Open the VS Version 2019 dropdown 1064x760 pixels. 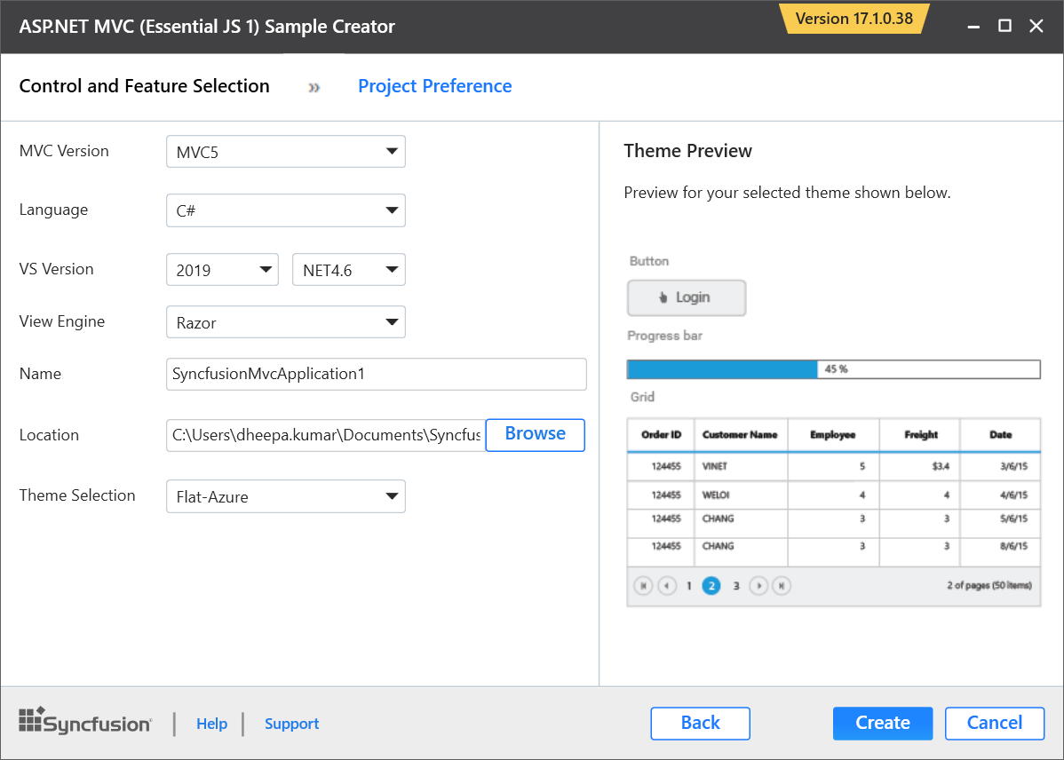point(223,270)
